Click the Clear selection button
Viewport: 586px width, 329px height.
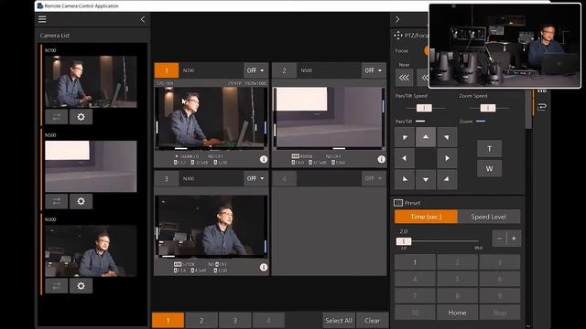point(373,321)
